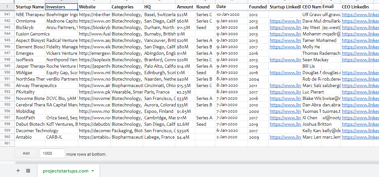Select the Espoo, Finland HQ cell

(159, 111)
